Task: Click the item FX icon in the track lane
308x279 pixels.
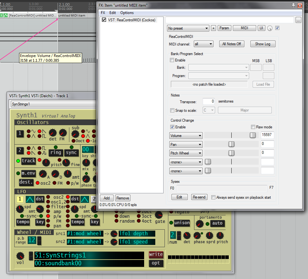Action: pos(1,15)
